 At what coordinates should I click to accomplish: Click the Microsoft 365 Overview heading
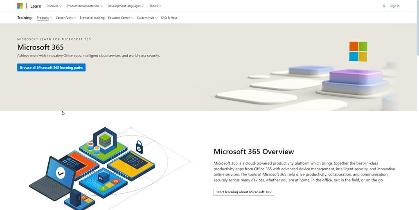tap(254, 151)
